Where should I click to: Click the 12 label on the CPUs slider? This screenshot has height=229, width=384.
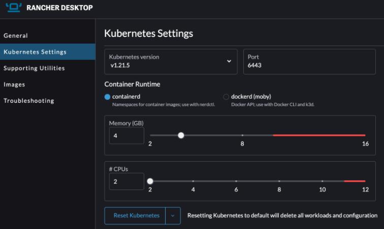click(x=365, y=189)
